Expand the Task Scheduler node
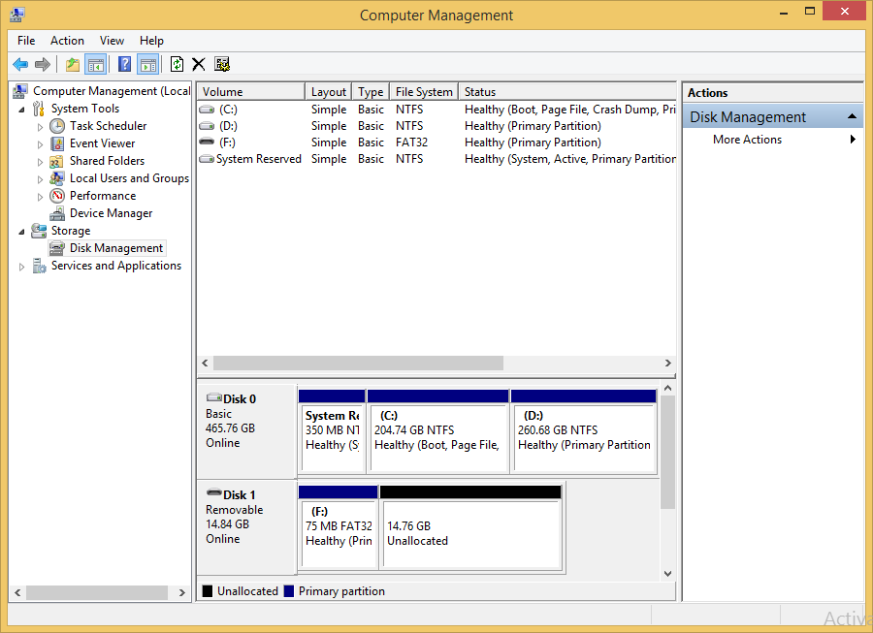The image size is (873, 633). [x=40, y=127]
